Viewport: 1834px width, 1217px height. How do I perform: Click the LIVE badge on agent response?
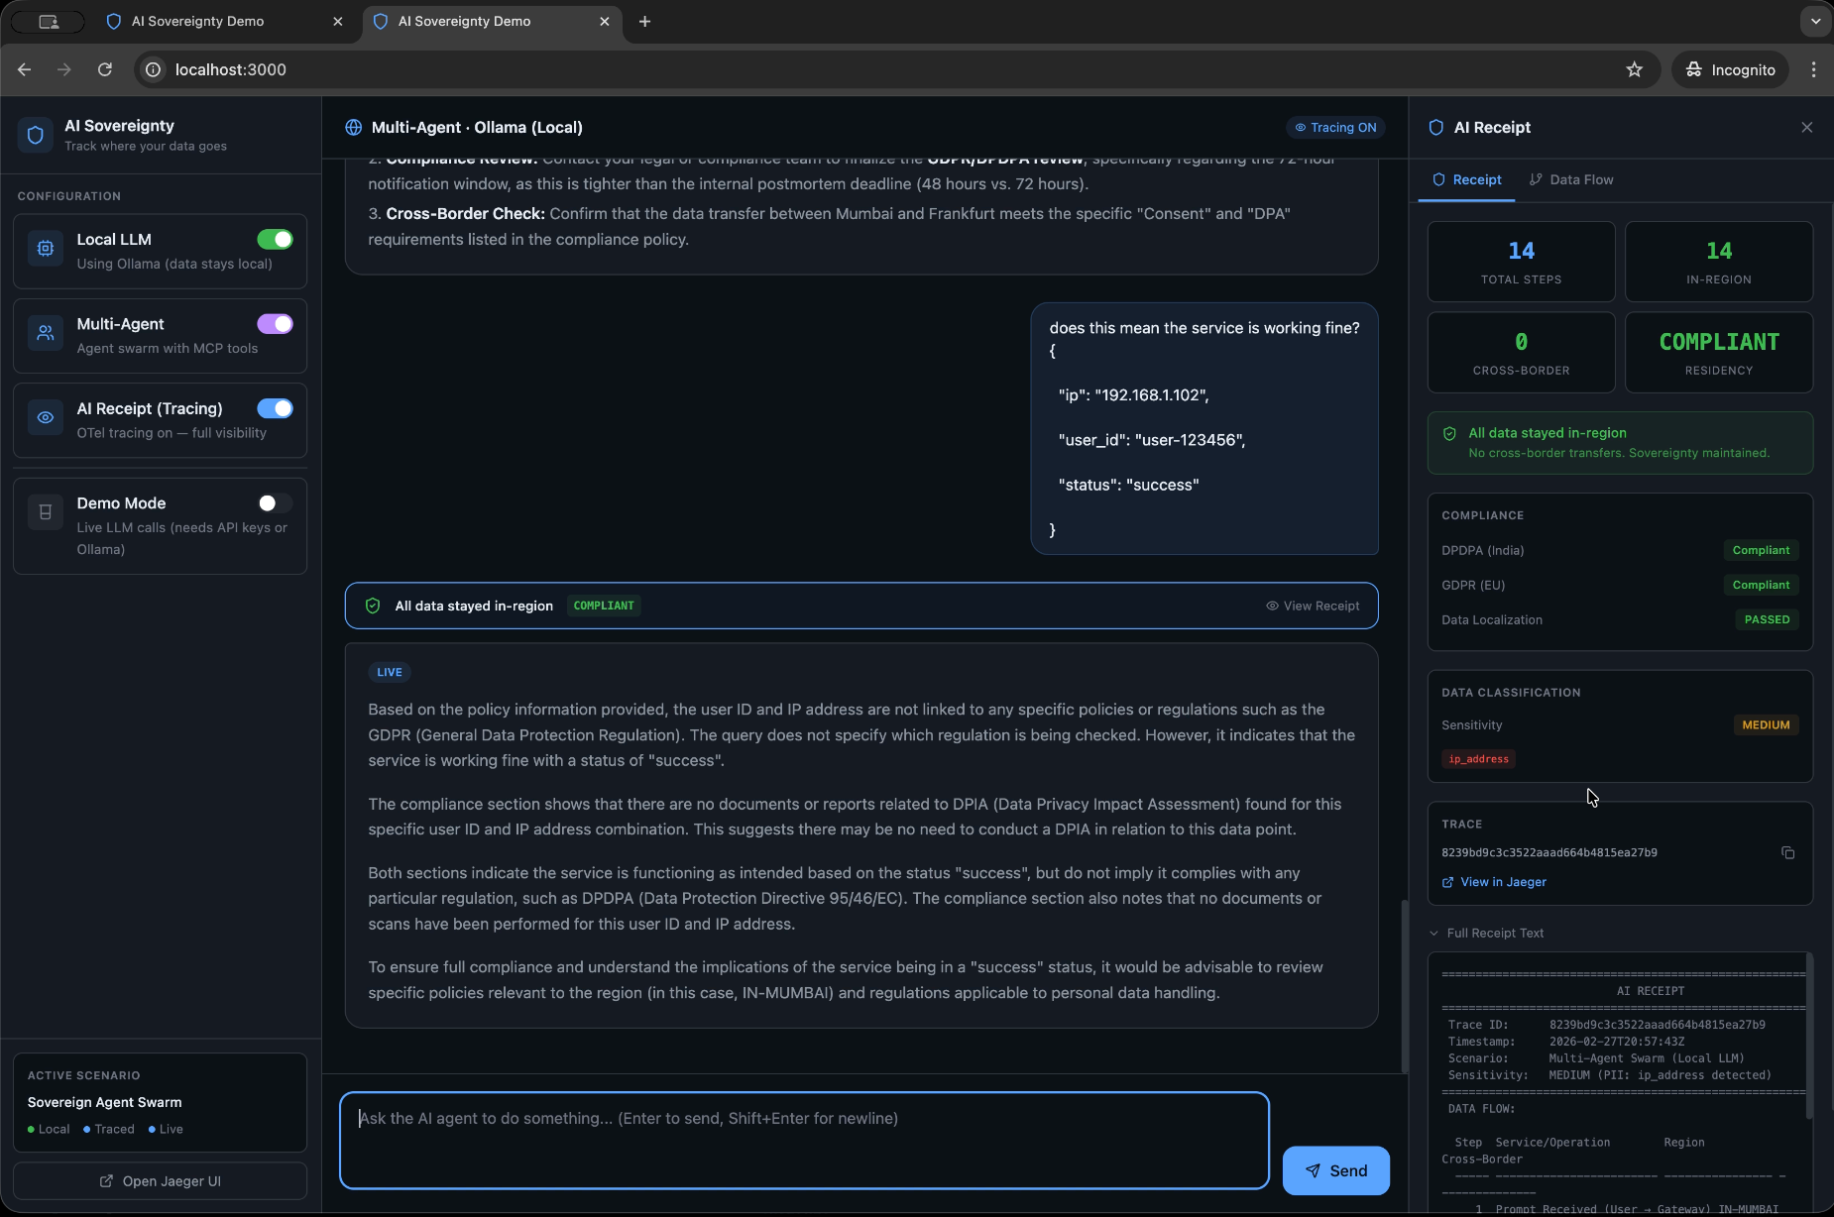click(390, 672)
